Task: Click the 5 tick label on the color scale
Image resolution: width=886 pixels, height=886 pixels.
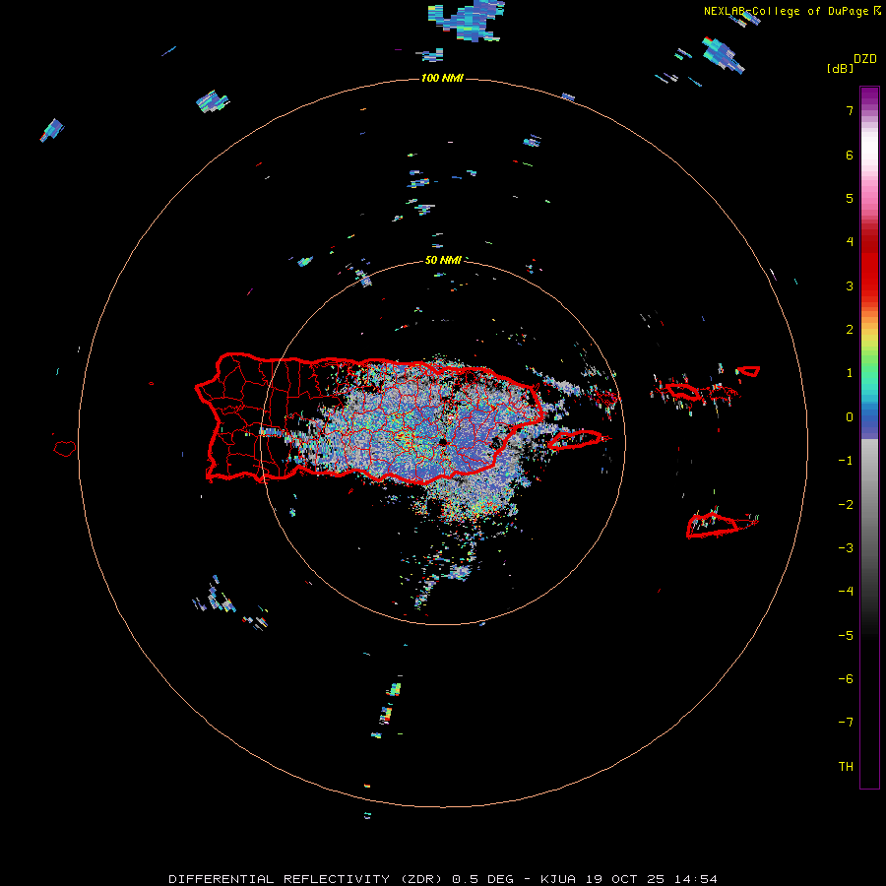Action: point(850,198)
